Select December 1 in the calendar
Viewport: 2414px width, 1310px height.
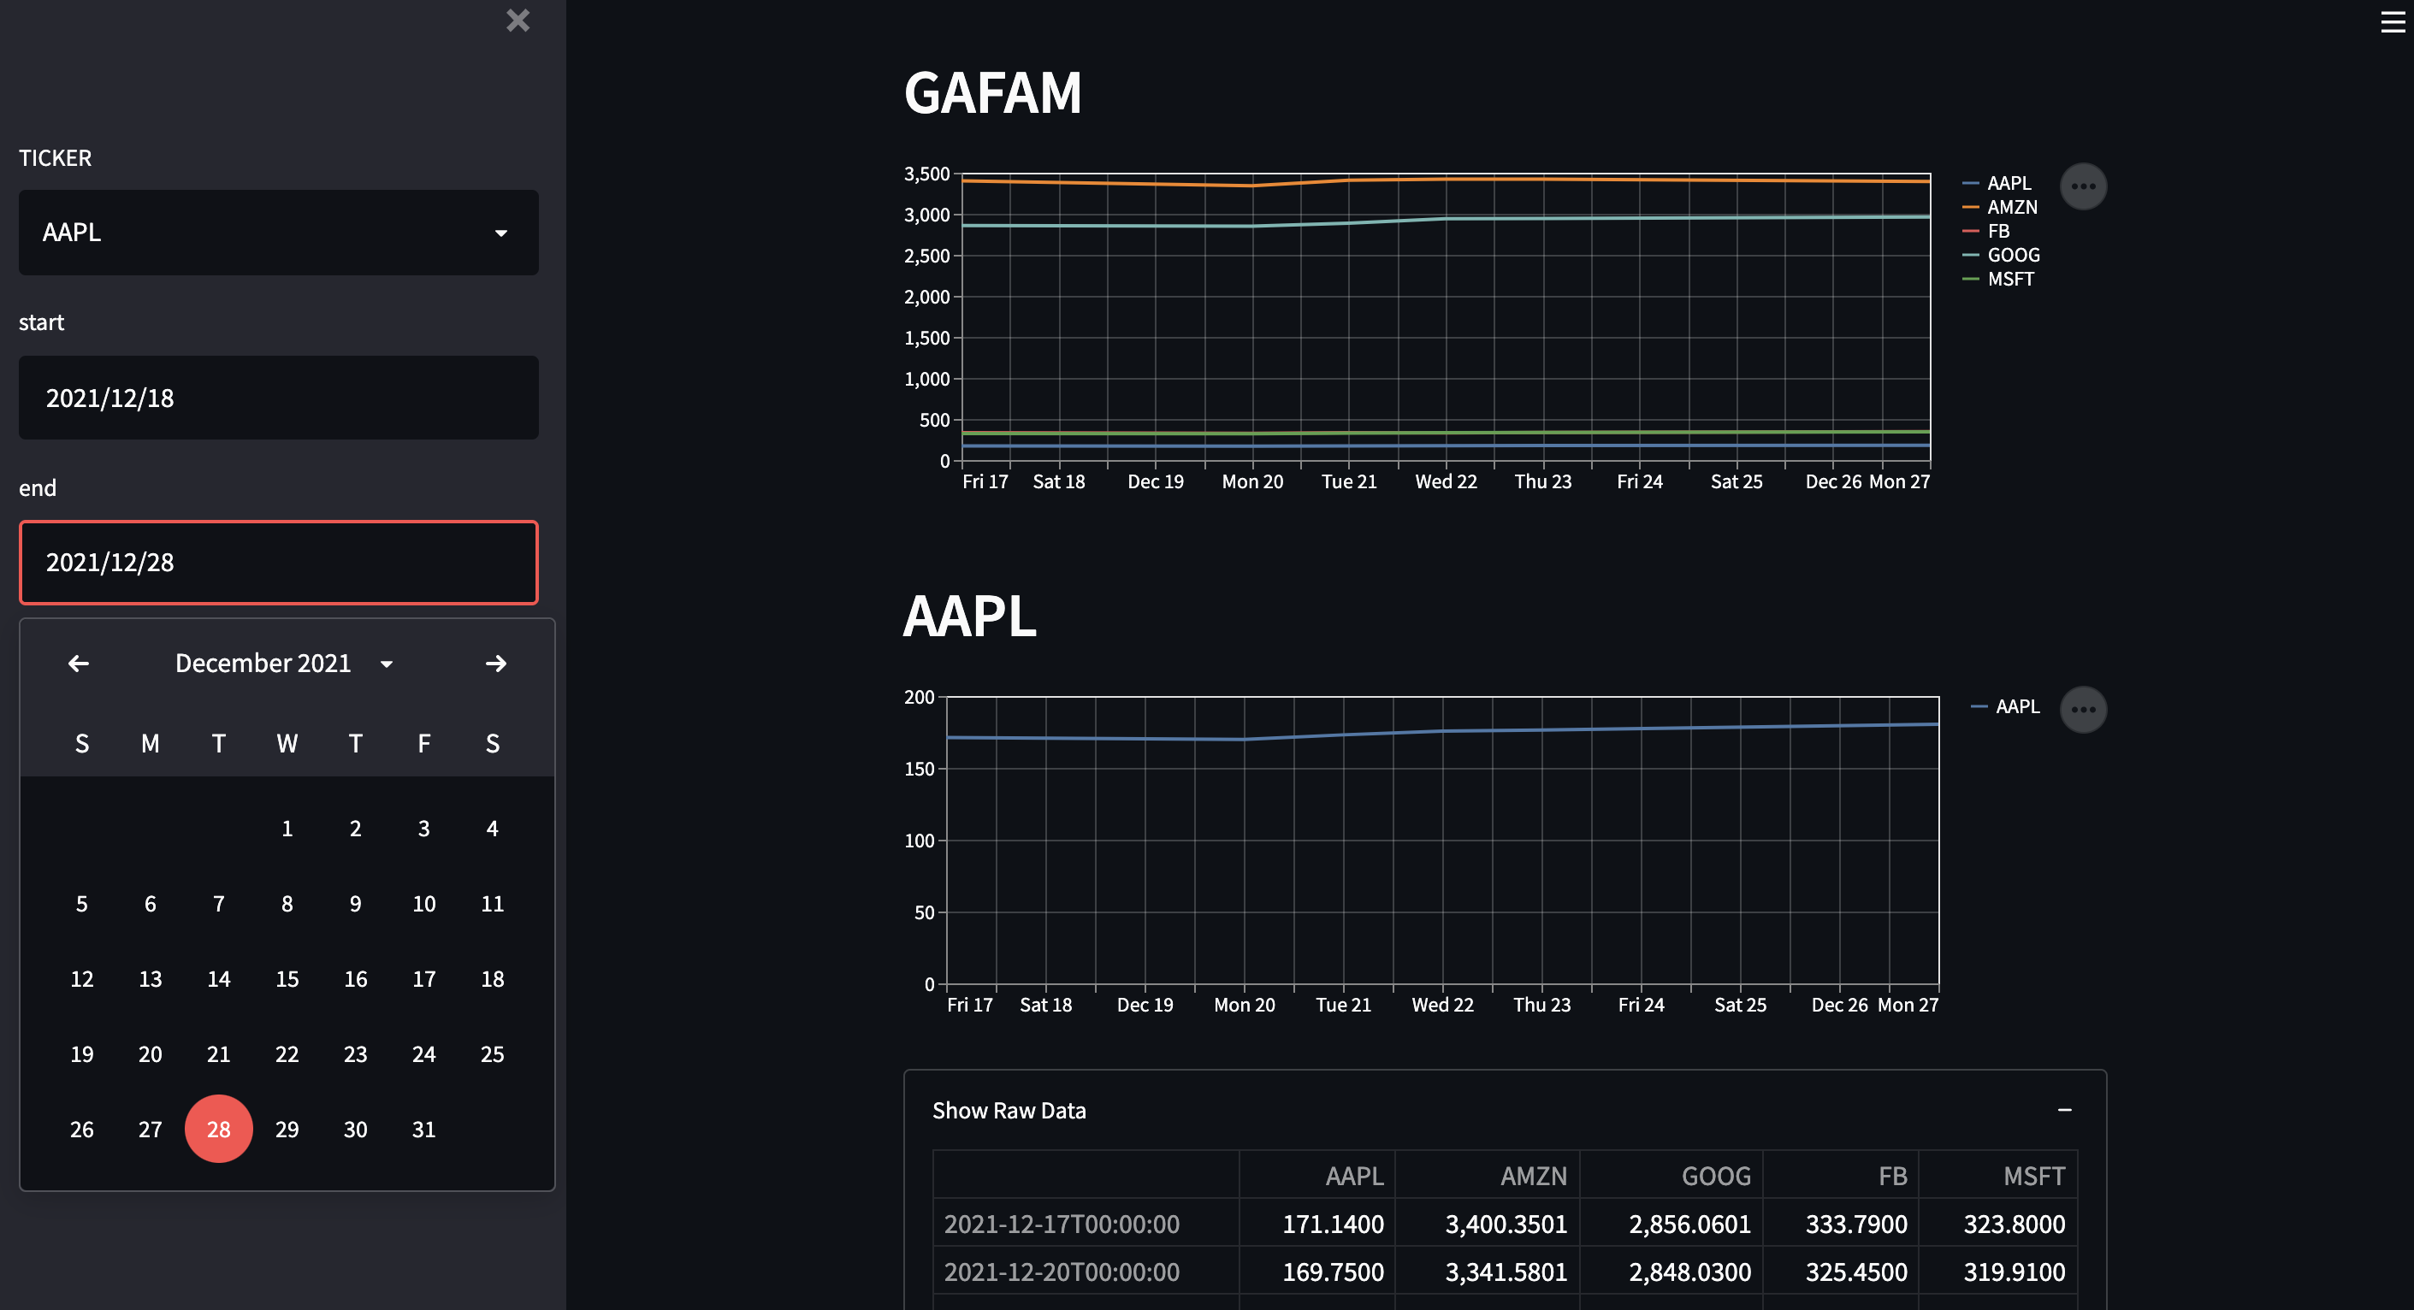click(x=287, y=829)
